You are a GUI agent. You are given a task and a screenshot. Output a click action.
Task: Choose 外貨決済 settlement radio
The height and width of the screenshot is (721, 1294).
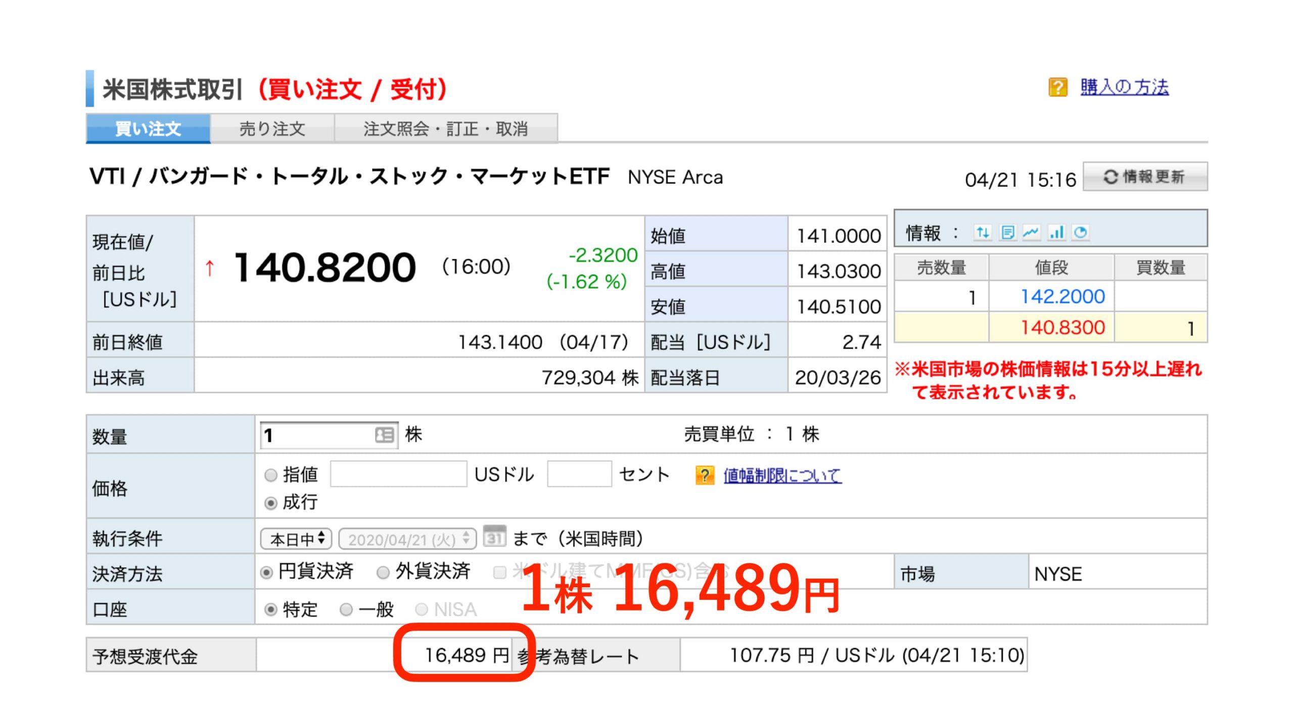pos(383,573)
